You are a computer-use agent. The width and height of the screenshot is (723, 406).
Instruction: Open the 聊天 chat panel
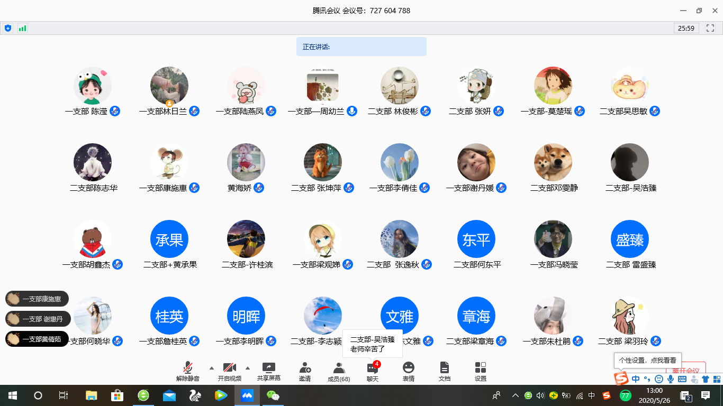(x=373, y=372)
